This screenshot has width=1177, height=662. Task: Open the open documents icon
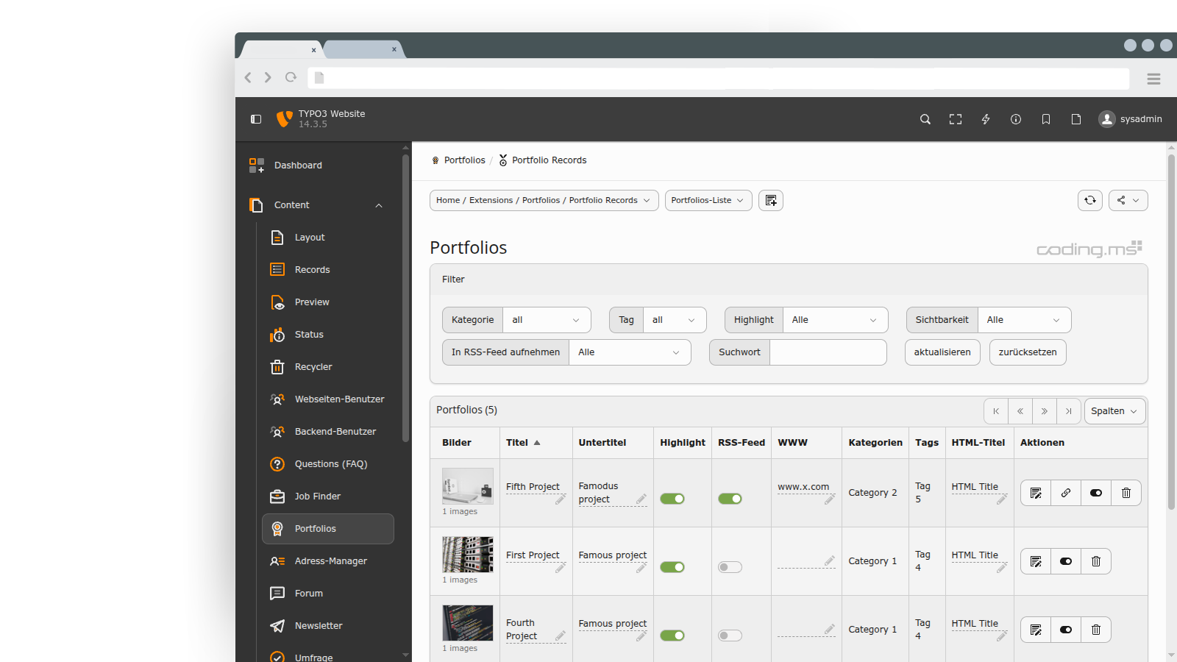click(x=1076, y=119)
